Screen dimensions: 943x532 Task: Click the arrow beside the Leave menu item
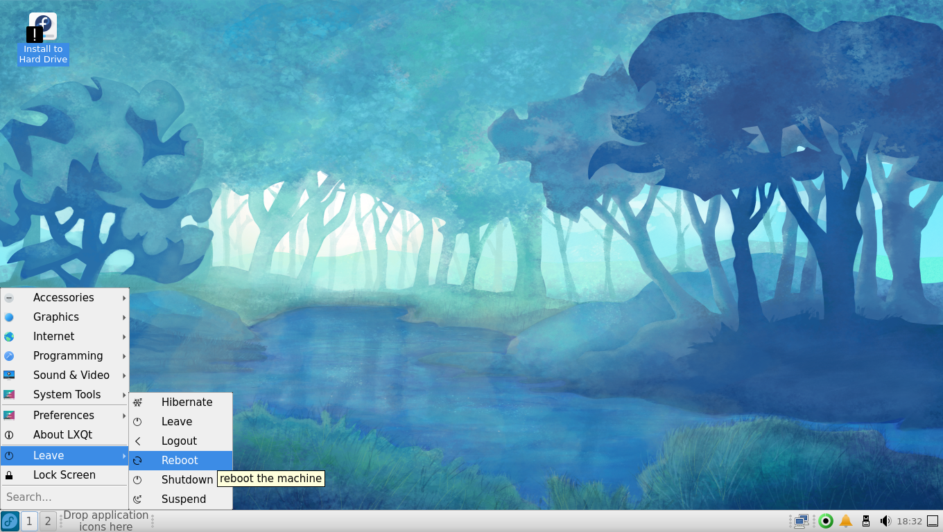pos(124,456)
